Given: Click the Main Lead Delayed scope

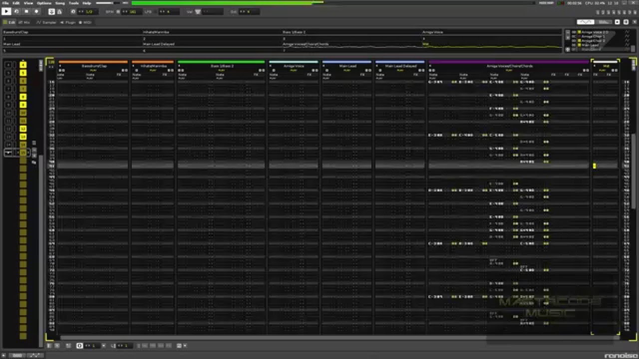Looking at the screenshot, I should [x=212, y=48].
